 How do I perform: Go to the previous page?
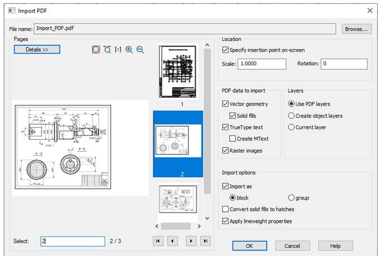pos(173,241)
